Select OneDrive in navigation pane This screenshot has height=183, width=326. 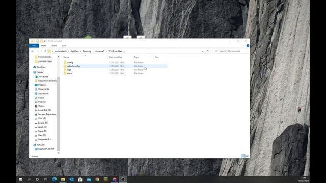click(x=39, y=67)
